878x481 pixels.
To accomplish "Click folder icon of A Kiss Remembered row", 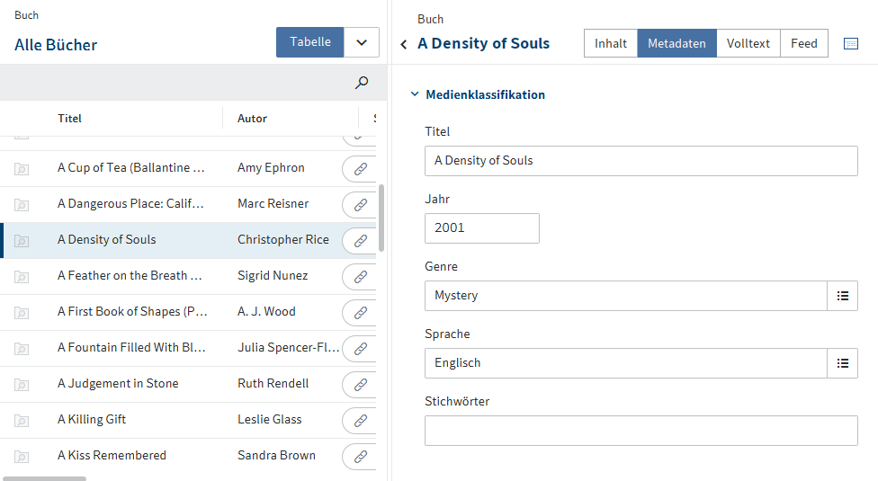I will [x=22, y=457].
